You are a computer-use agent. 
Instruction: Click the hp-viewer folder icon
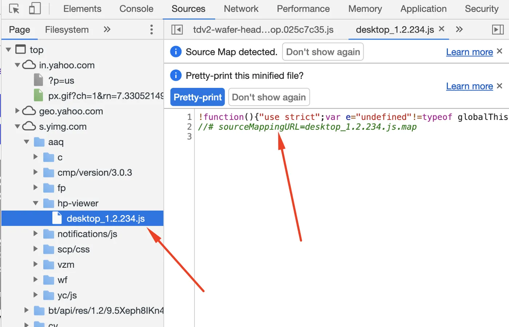click(49, 203)
